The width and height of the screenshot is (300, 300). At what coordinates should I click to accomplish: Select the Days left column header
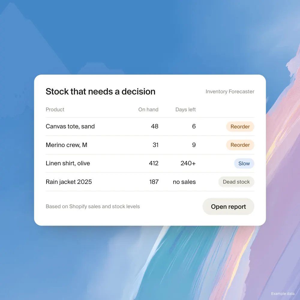[x=185, y=109]
